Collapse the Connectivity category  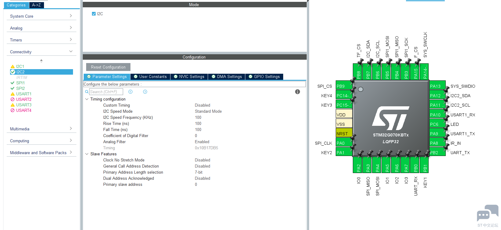(41, 52)
